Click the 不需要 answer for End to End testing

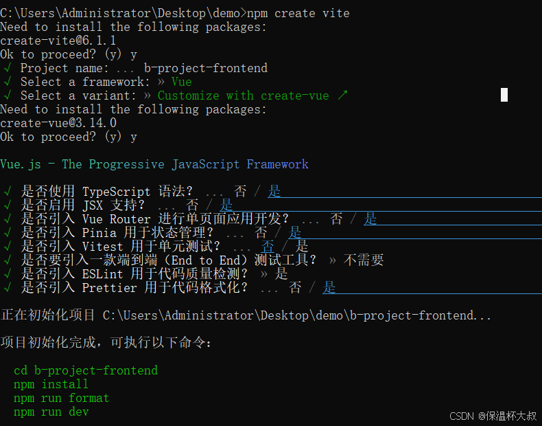(363, 260)
